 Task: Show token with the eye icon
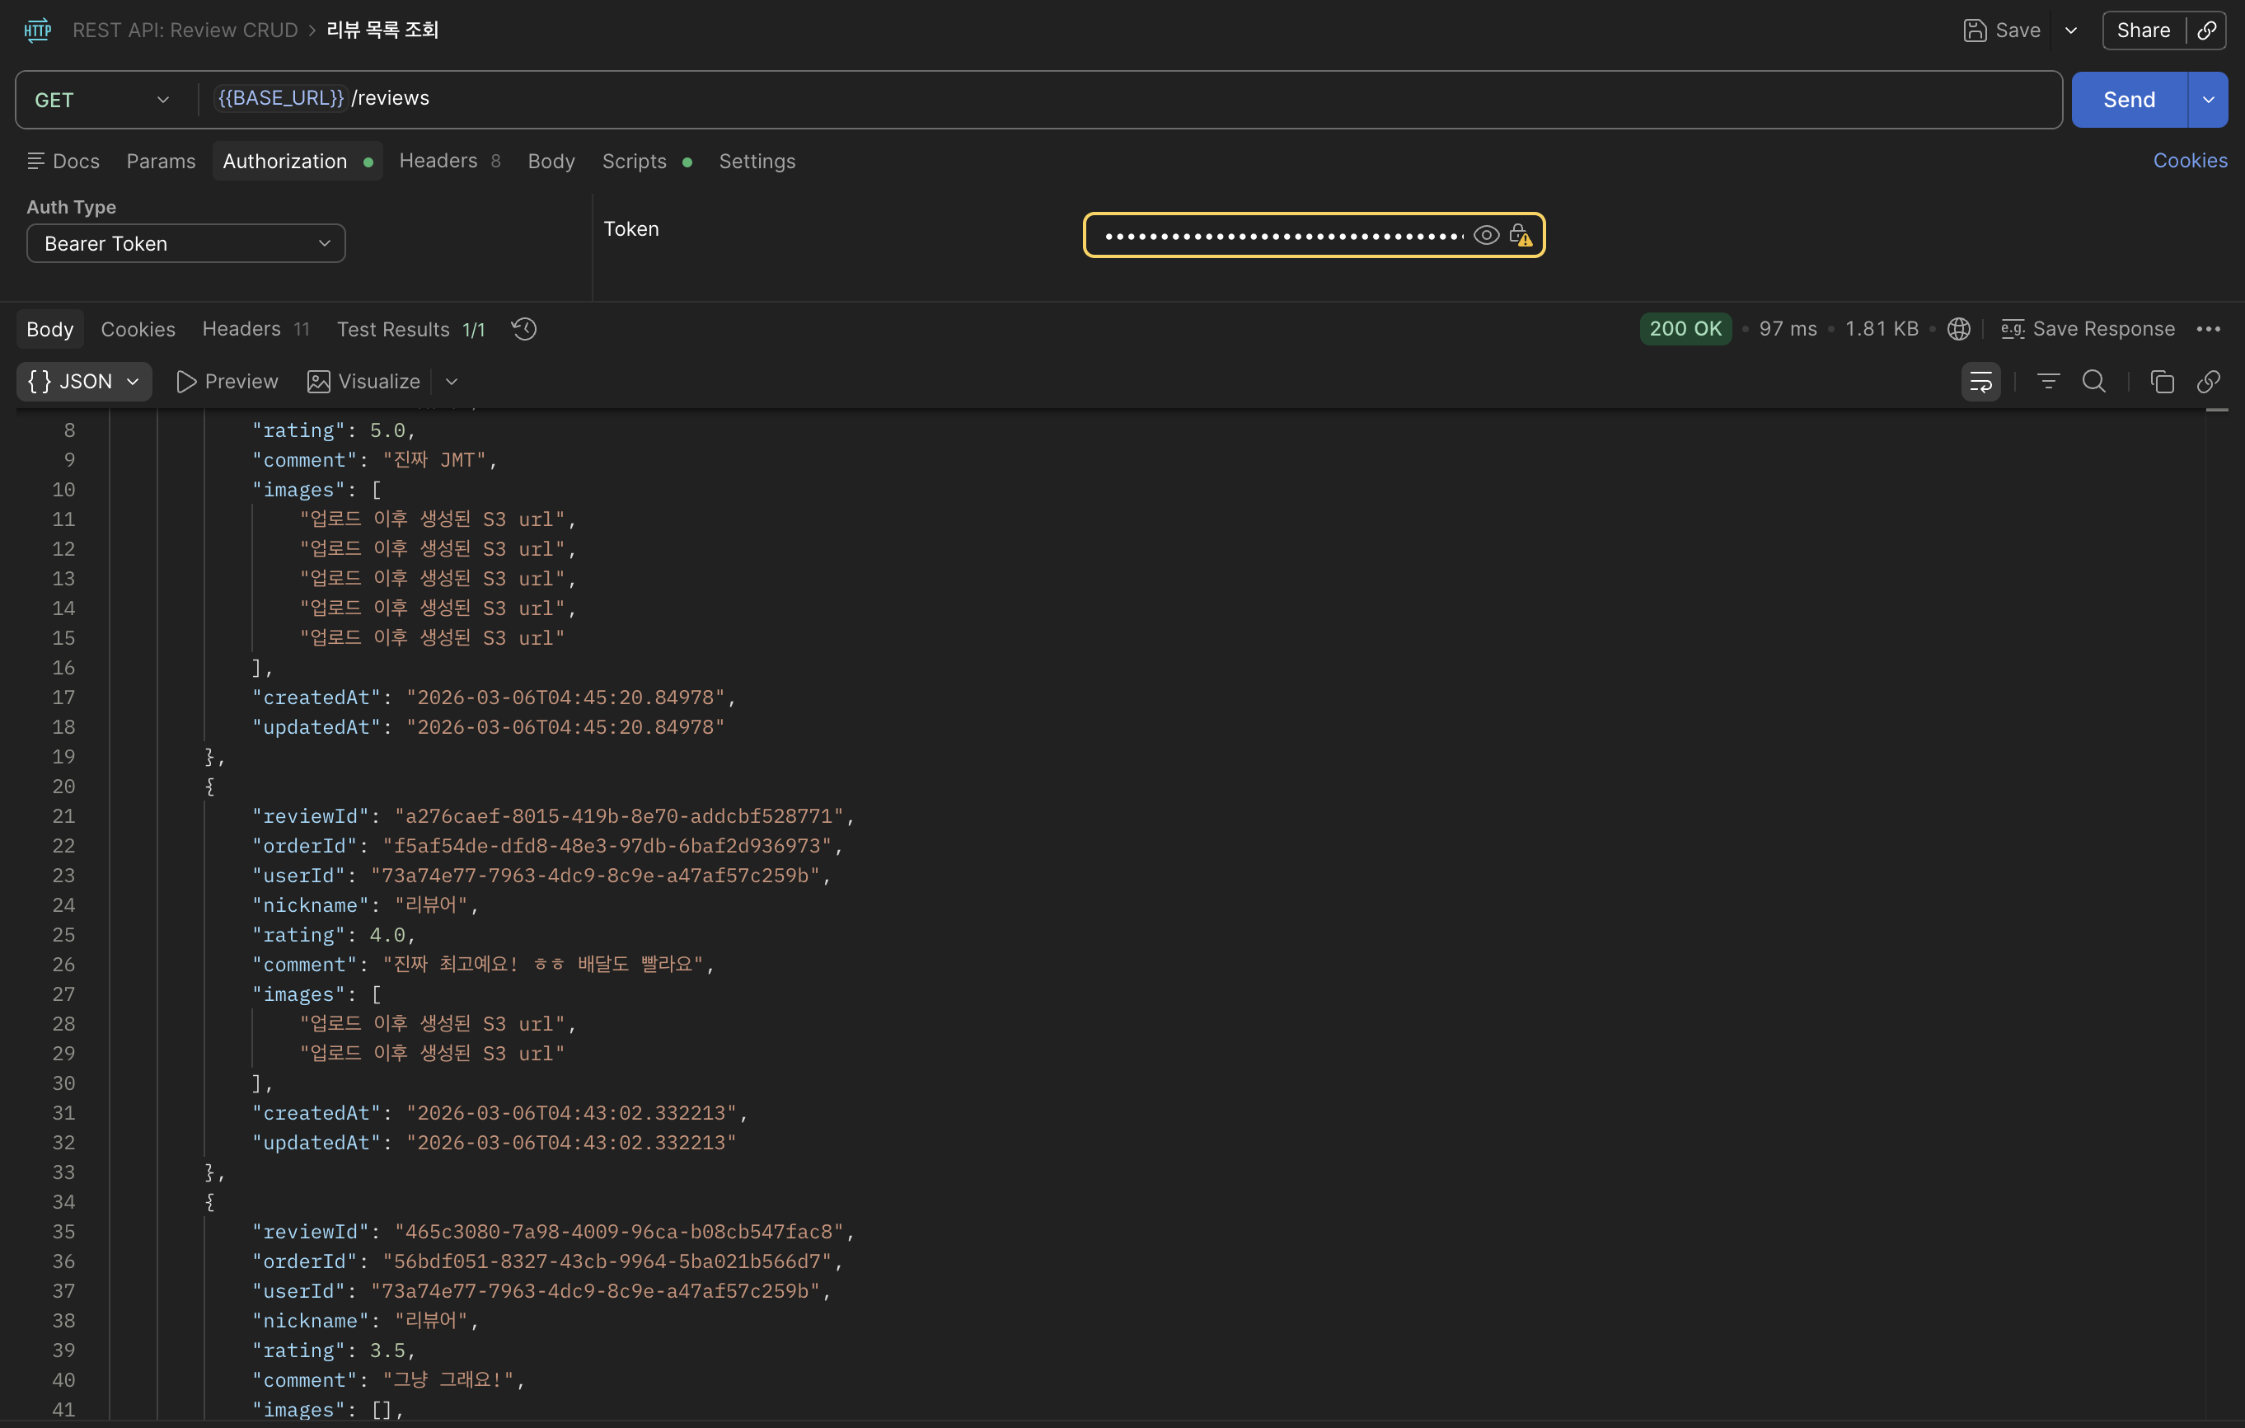(1486, 235)
